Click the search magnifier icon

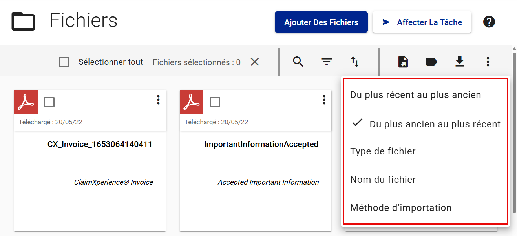[x=298, y=62]
